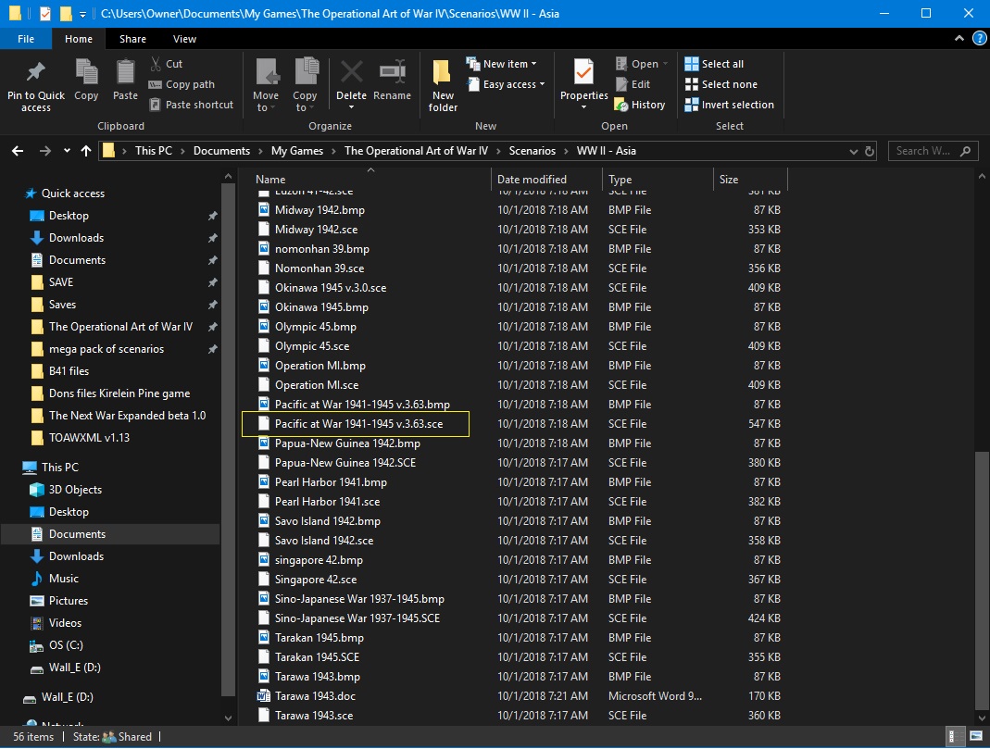Image resolution: width=990 pixels, height=749 pixels.
Task: Select Pearl Harbor 1941.sce file
Action: pos(327,502)
